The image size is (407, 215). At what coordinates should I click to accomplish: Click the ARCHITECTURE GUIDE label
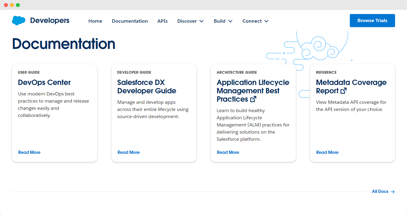(x=237, y=72)
